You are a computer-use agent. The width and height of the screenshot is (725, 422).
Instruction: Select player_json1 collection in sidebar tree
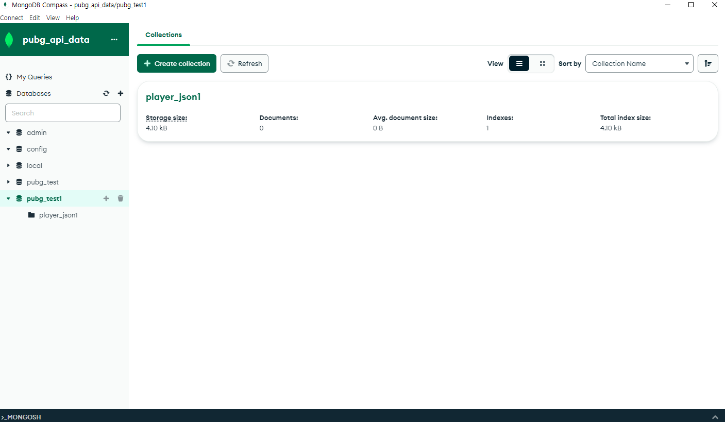coord(58,215)
